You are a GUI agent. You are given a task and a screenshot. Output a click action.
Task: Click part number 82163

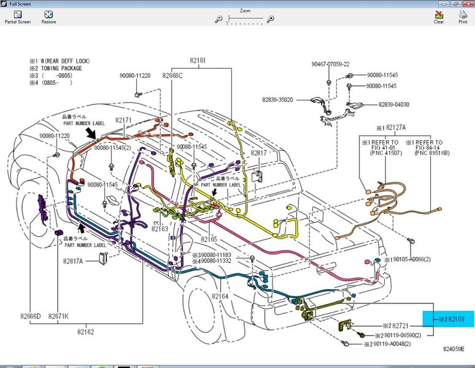[160, 229]
